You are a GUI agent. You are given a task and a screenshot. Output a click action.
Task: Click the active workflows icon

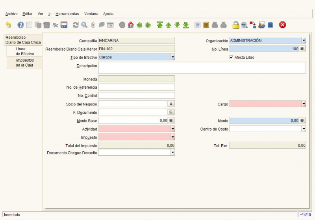(253, 25)
